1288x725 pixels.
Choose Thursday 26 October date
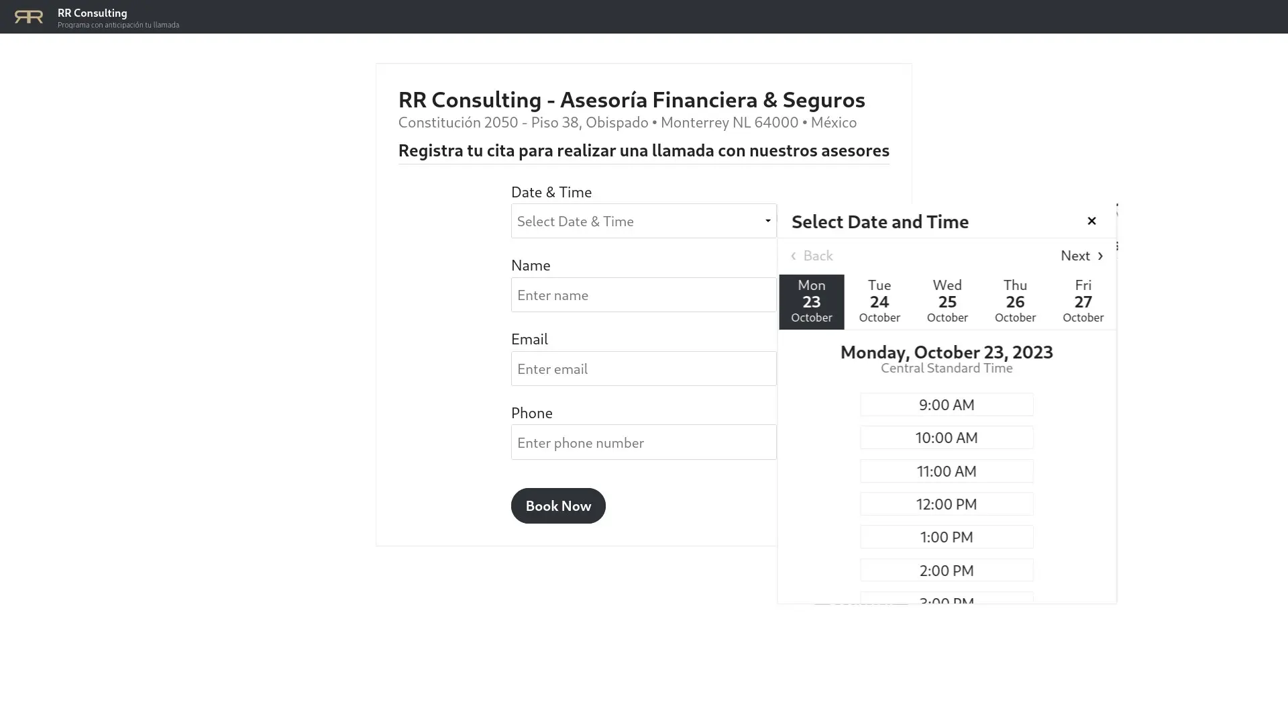tap(1015, 301)
